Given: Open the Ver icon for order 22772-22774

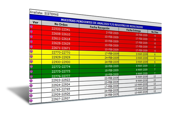Looking at the screenshot, I should 31,66.
